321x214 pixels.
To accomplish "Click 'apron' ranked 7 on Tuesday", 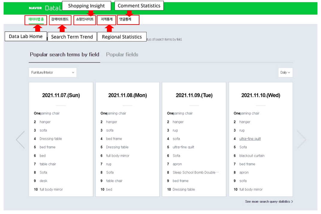I will pyautogui.click(x=177, y=164).
